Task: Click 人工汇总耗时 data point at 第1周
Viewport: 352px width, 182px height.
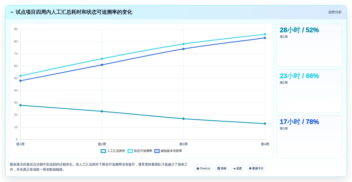Action: pyautogui.click(x=21, y=105)
